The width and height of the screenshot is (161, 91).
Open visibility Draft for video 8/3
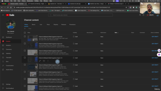[x=75, y=37]
